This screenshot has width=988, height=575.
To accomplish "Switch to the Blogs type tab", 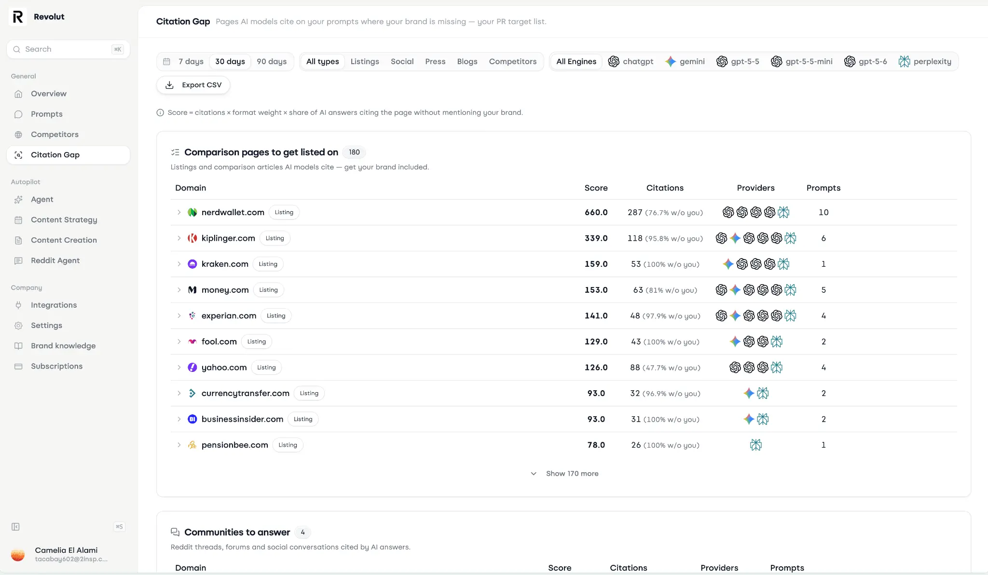I will pos(467,62).
